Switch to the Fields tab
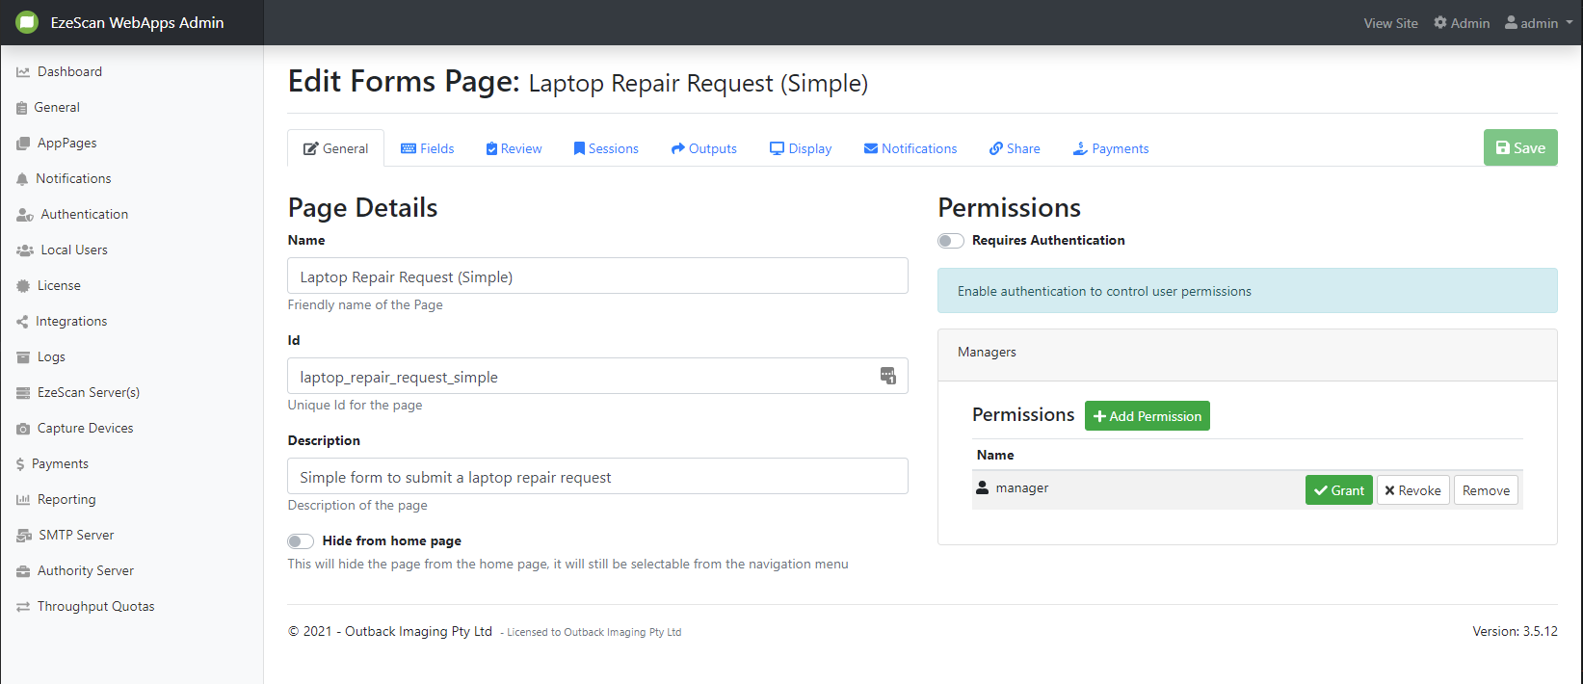This screenshot has width=1583, height=684. pos(427,148)
